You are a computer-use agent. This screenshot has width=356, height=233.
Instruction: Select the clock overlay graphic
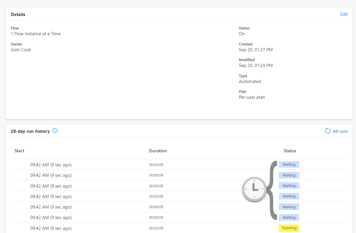pyautogui.click(x=254, y=189)
